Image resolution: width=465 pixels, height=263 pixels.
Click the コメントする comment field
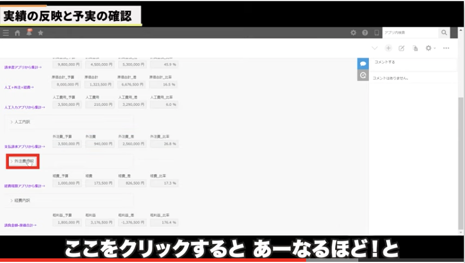coord(412,62)
